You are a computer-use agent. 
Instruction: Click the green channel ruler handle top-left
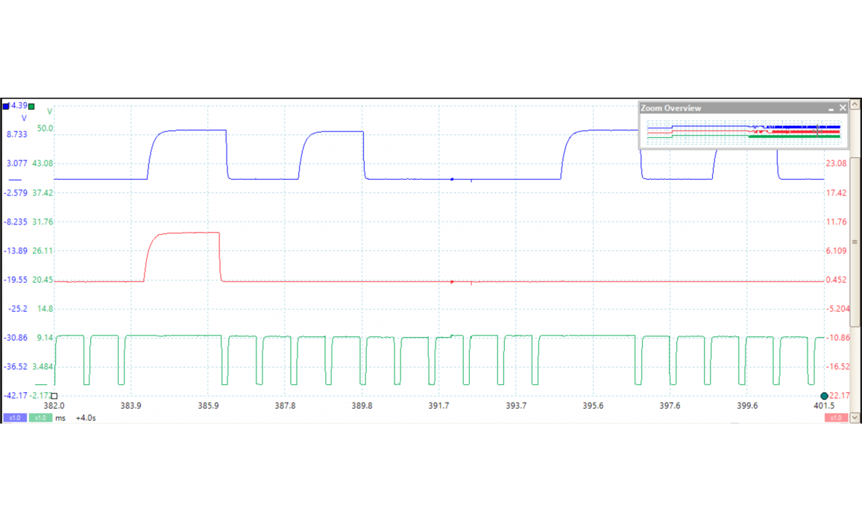pyautogui.click(x=31, y=107)
